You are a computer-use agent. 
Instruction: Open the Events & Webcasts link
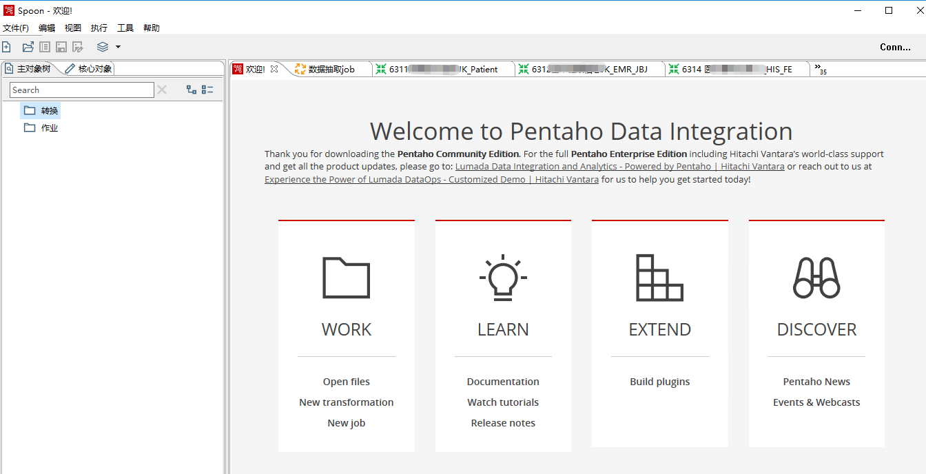point(816,402)
